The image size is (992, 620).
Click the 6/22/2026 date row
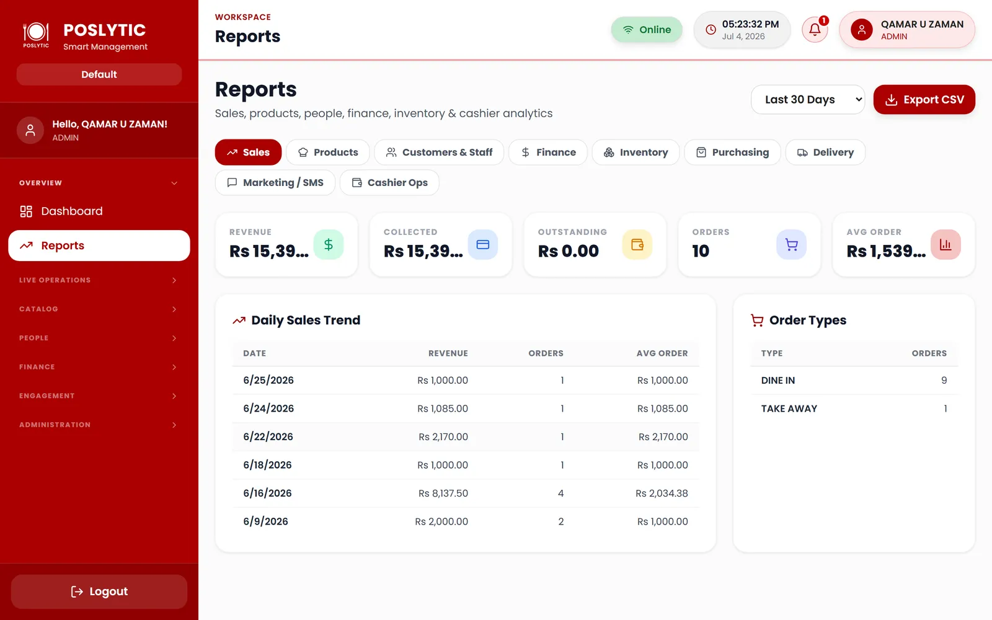(x=466, y=437)
